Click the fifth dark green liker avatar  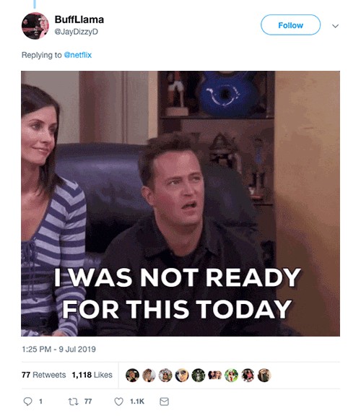[198, 375]
